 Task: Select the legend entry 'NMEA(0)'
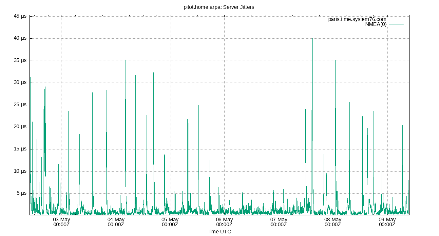pos(376,24)
